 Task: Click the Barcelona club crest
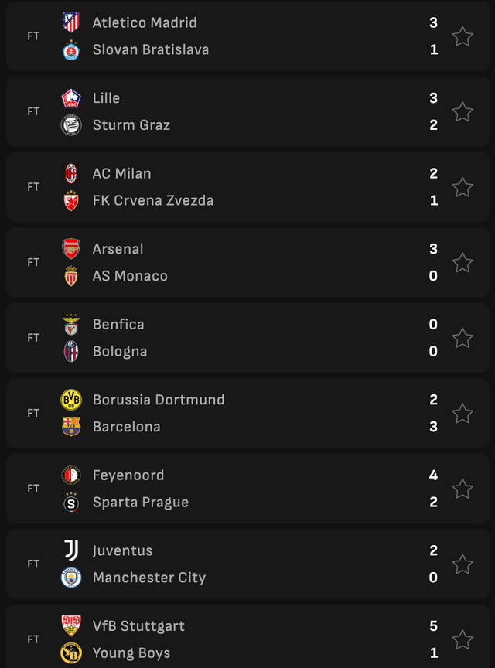click(71, 427)
